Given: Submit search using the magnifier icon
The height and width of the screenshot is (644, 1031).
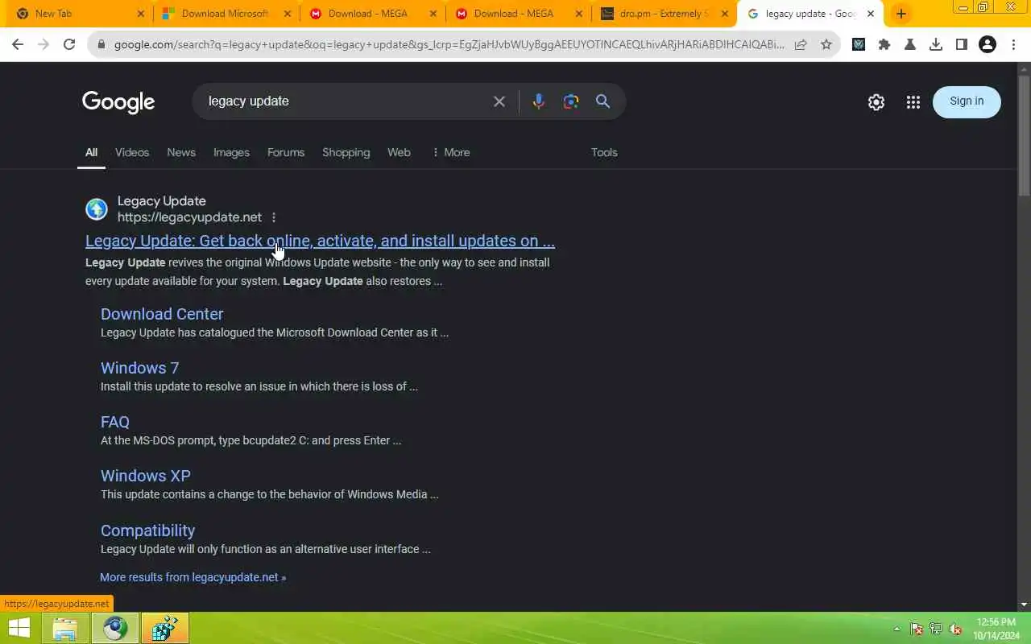Looking at the screenshot, I should pyautogui.click(x=603, y=101).
